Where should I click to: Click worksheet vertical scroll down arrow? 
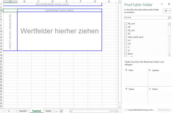click(120, 107)
